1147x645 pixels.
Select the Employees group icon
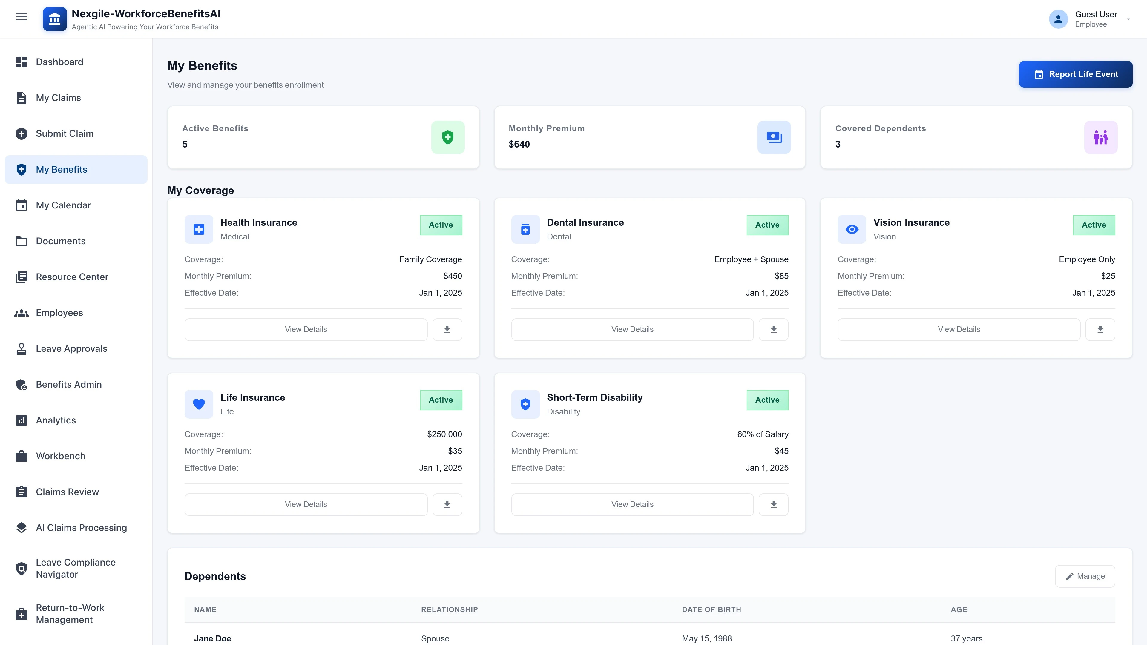[x=21, y=312]
